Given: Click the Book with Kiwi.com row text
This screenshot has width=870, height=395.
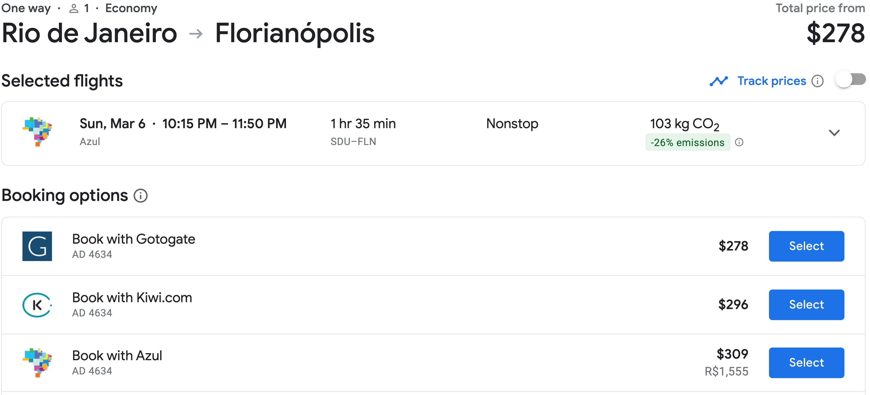Looking at the screenshot, I should click(x=132, y=298).
